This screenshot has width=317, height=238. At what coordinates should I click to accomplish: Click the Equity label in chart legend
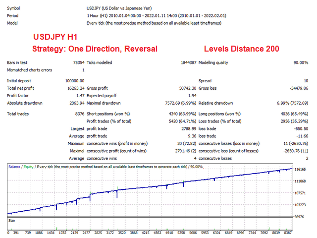click(28, 167)
